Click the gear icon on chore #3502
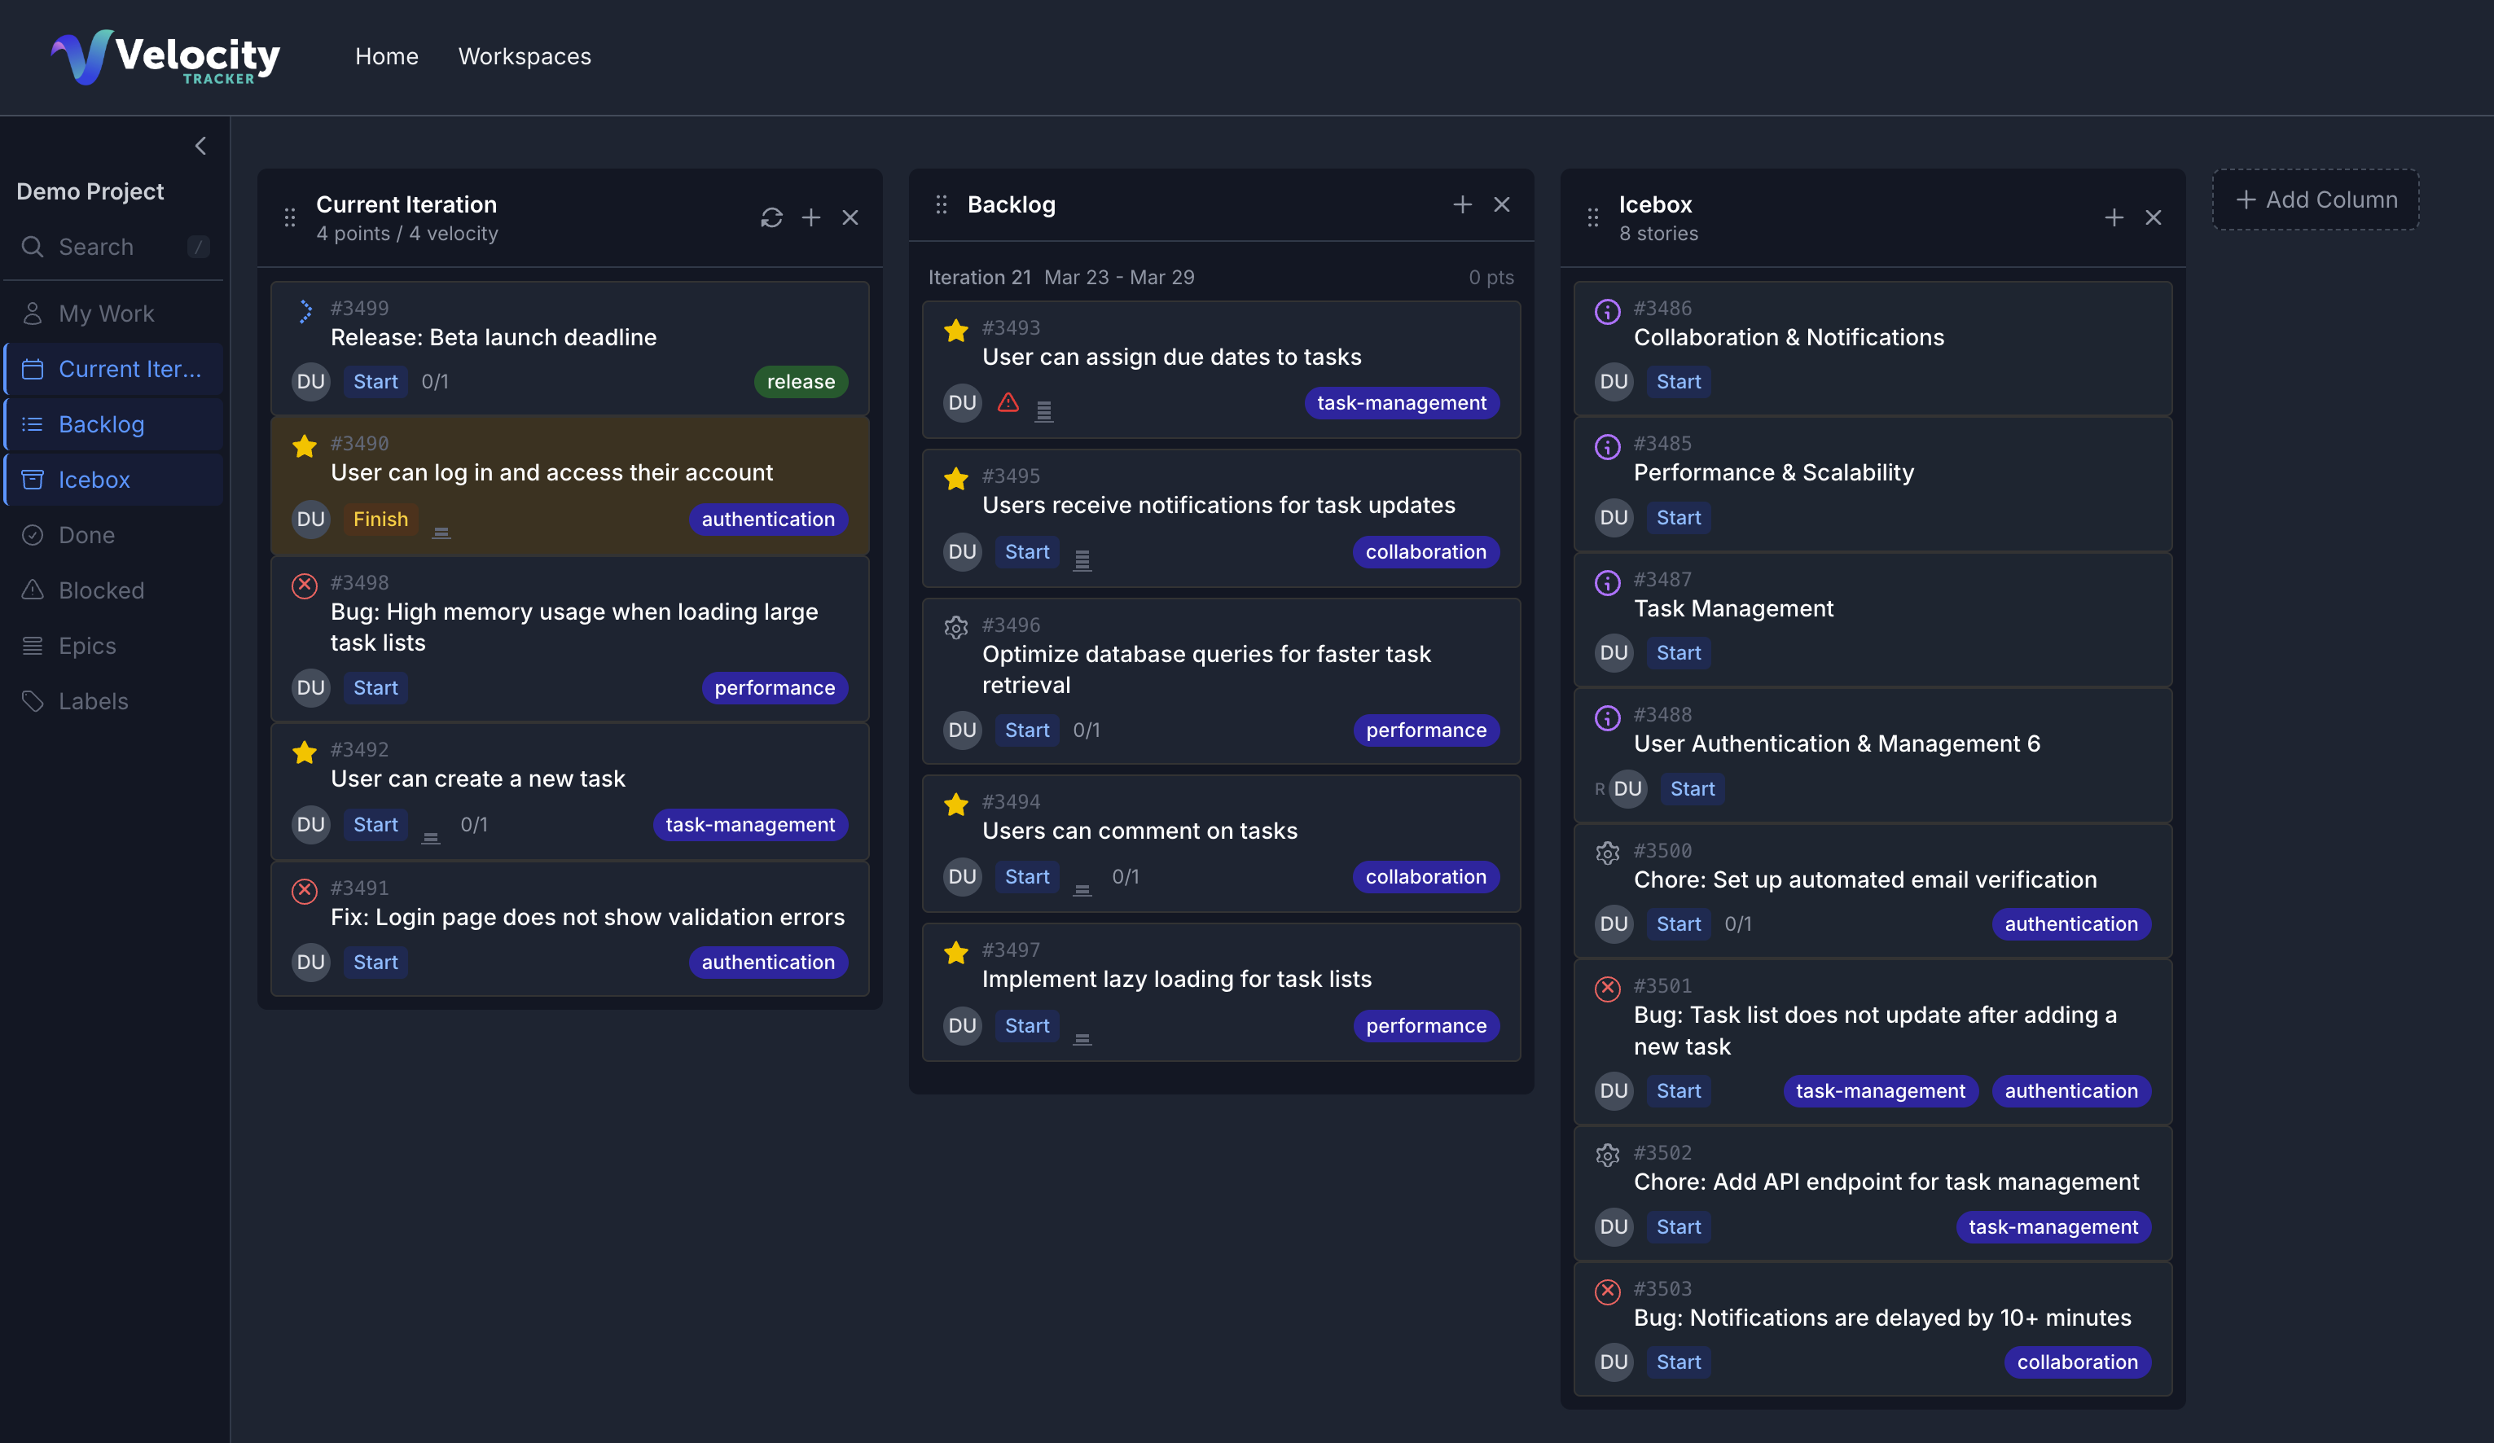 [x=1607, y=1154]
